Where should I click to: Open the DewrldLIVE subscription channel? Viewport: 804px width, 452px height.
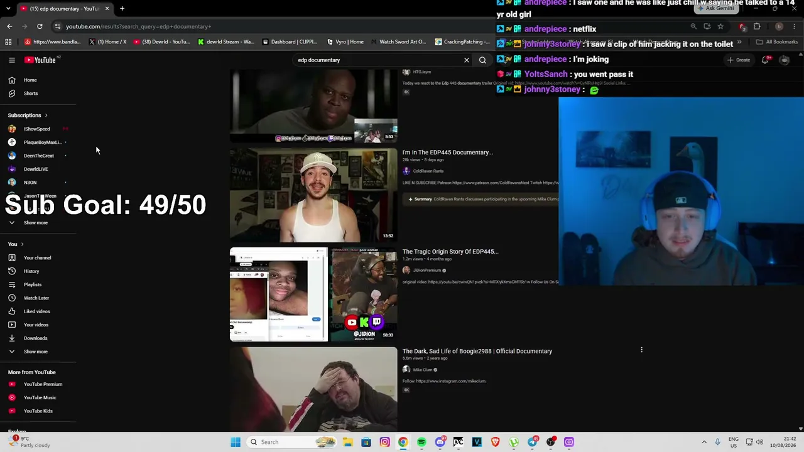(35, 169)
